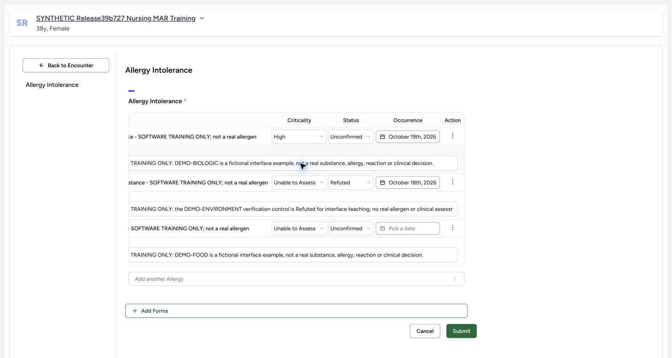672x358 pixels.
Task: Open October 18th, 2026 date picker
Action: pos(408,183)
